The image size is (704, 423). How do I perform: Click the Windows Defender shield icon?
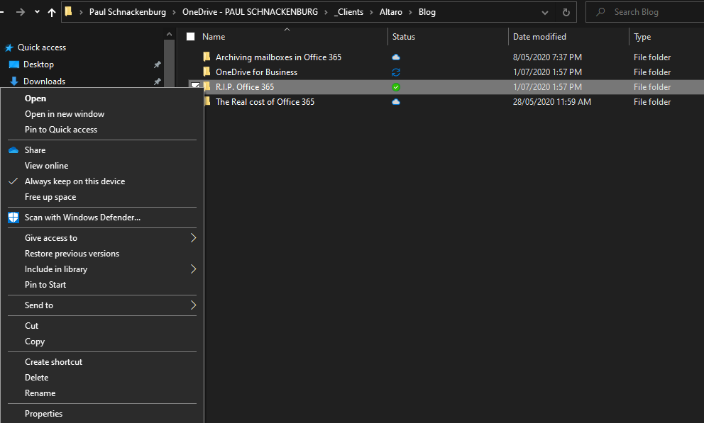pos(13,218)
